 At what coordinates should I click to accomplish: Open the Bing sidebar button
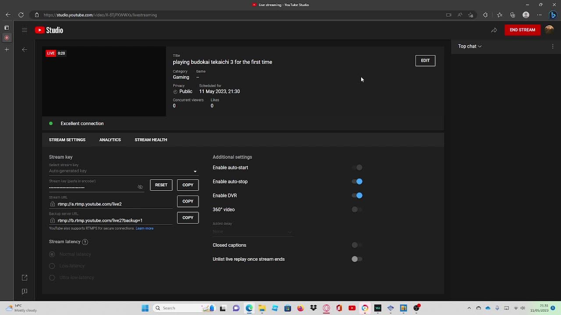(553, 15)
